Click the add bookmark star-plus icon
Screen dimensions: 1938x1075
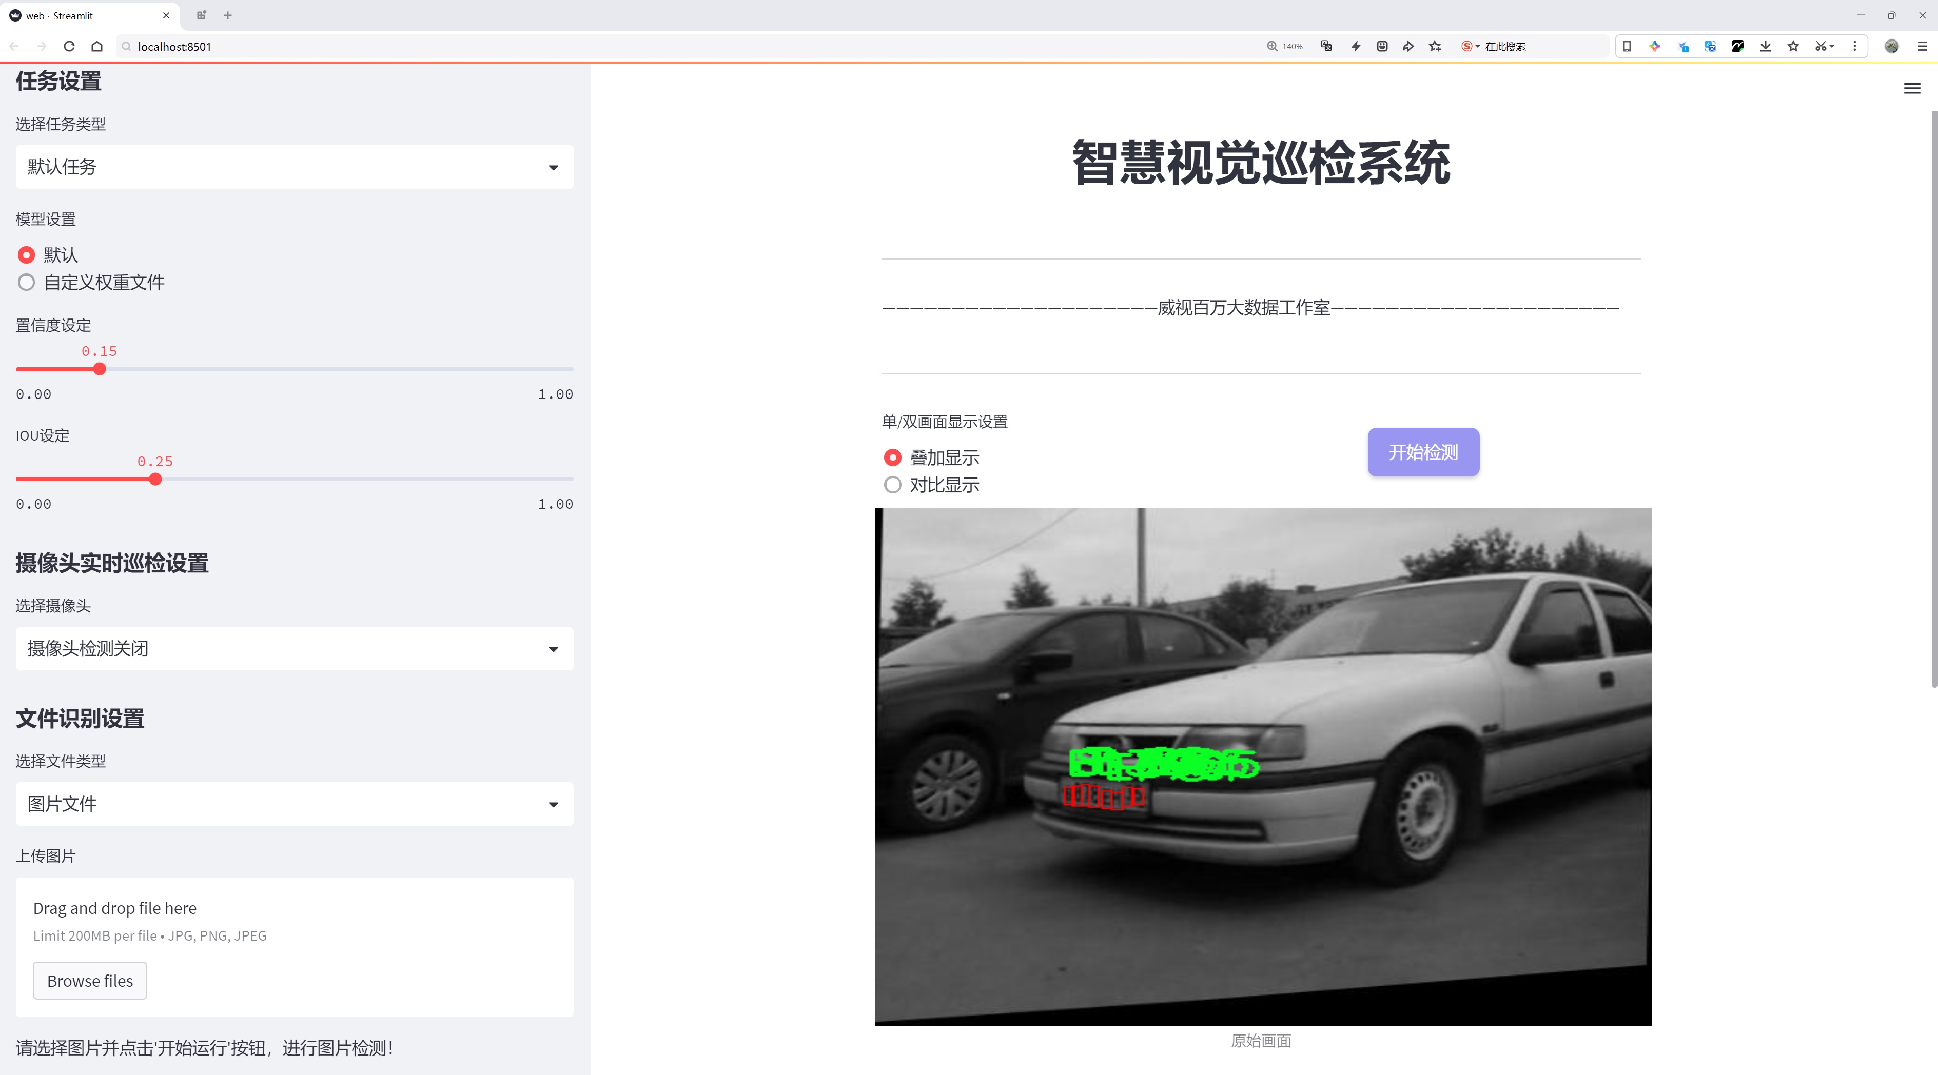pyautogui.click(x=1436, y=47)
